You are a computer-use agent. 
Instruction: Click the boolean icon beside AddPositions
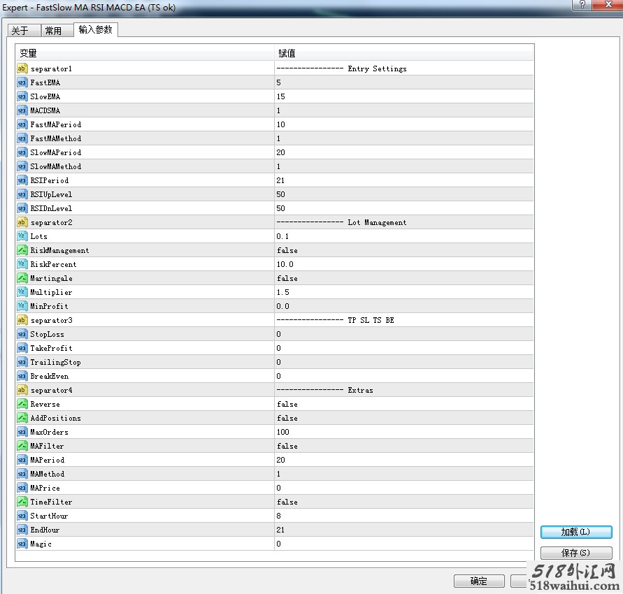coord(22,418)
